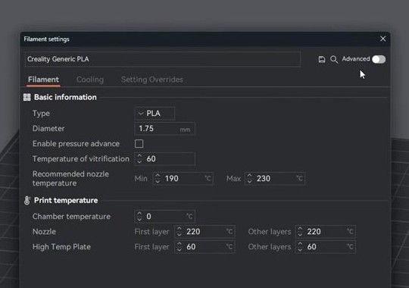Click the Nozzle First layer value 220
The width and height of the screenshot is (409, 288).
(x=193, y=232)
